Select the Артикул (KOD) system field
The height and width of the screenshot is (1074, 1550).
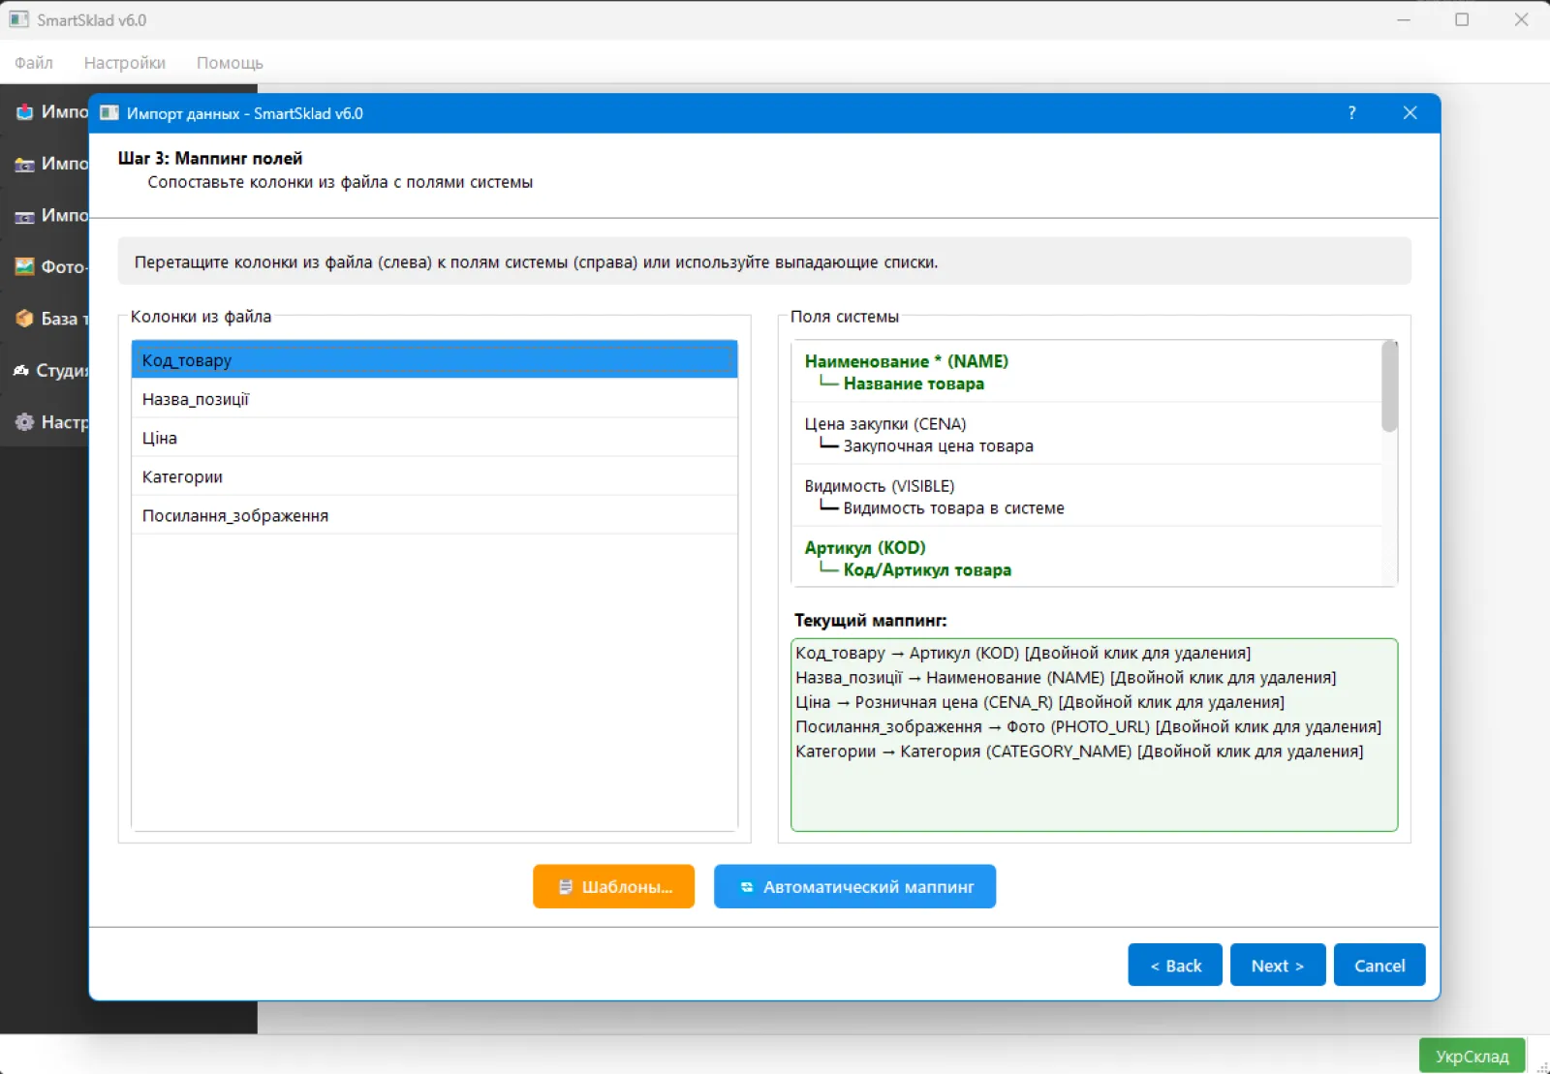coord(1086,558)
